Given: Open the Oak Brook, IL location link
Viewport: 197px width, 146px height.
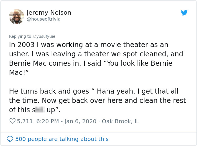Looking at the screenshot, I should tap(120, 121).
